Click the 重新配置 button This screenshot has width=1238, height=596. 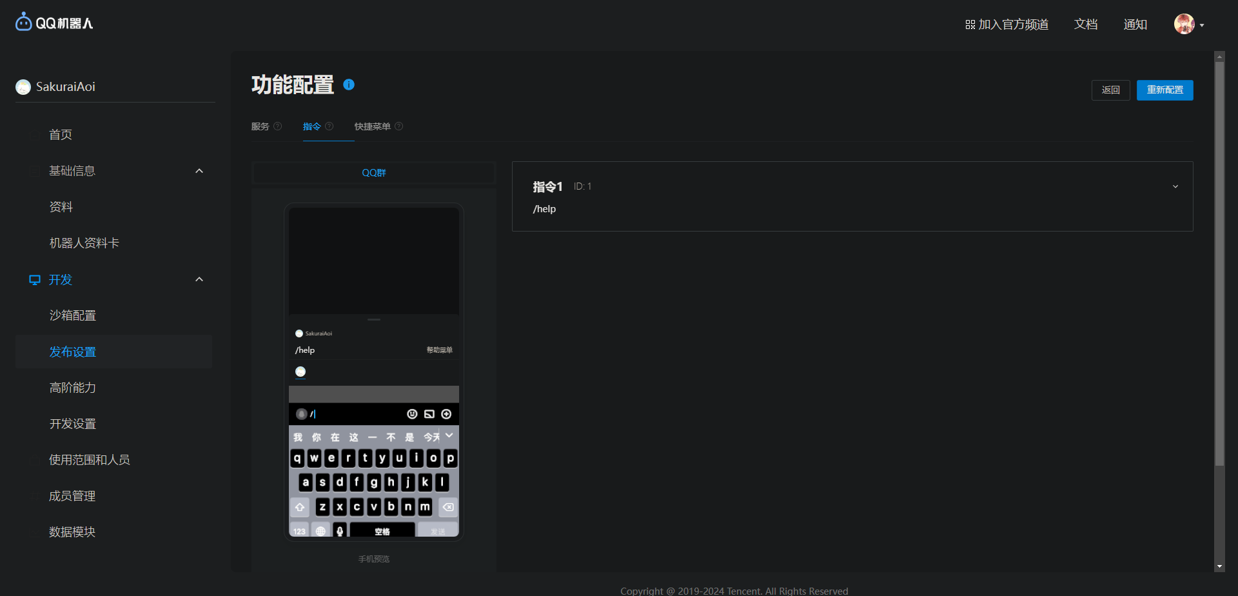coord(1164,90)
